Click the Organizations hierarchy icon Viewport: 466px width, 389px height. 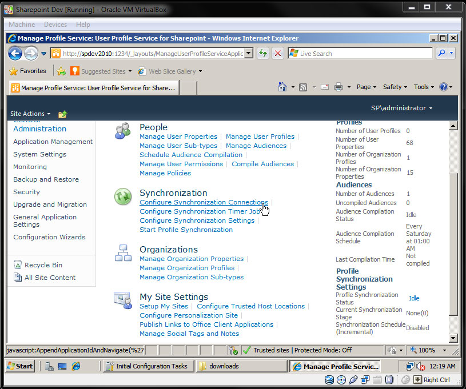point(123,253)
